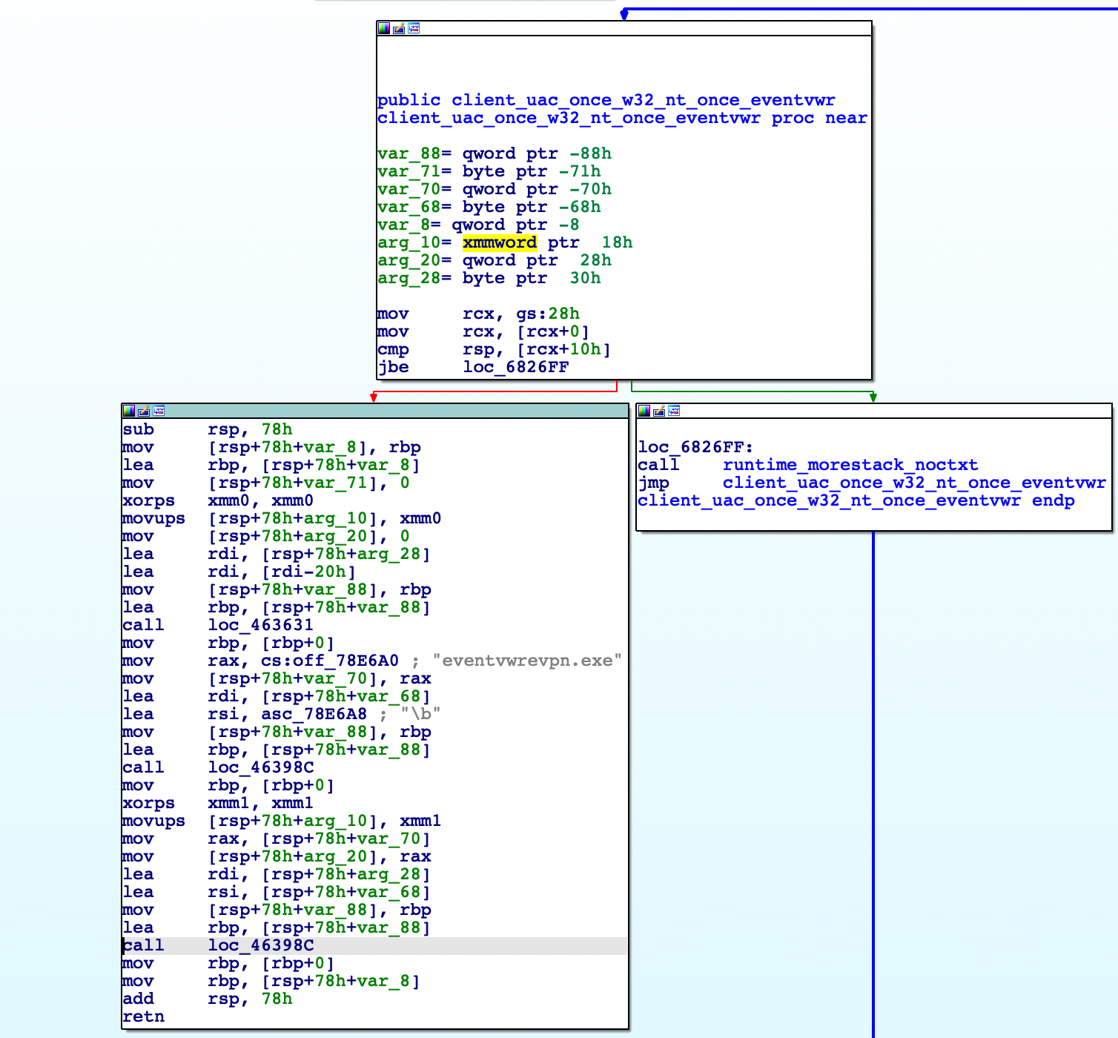The image size is (1118, 1038).
Task: Click the 'mov [rsp+78h+arg_20], rax' instruction
Action: click(277, 856)
